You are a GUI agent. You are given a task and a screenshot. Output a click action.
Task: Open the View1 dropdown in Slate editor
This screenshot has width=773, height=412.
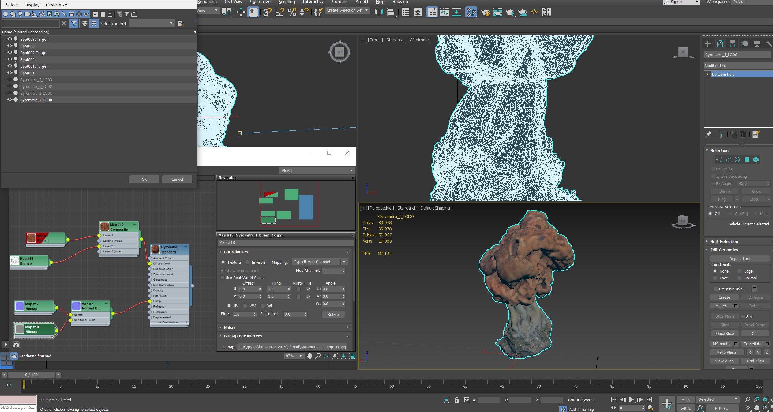(x=317, y=171)
